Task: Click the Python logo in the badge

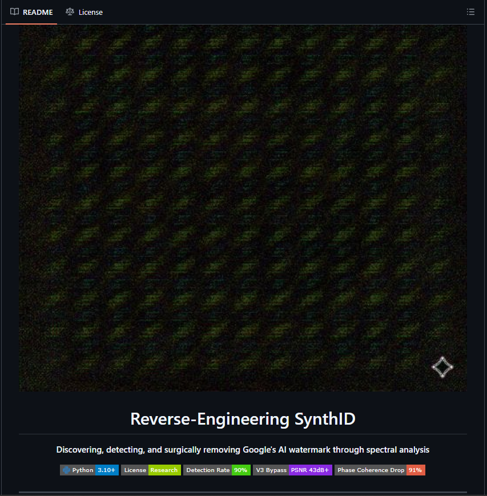Action: pyautogui.click(x=66, y=470)
